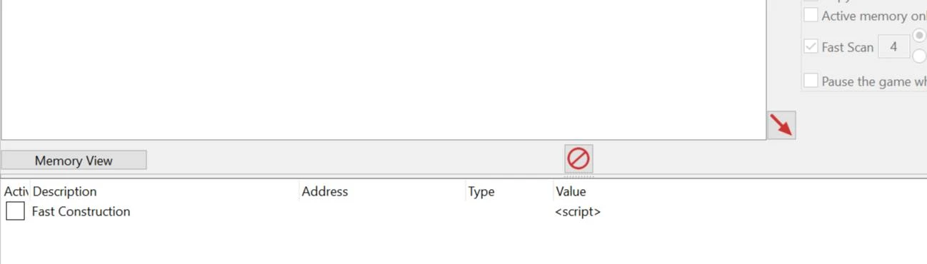
Task: Click the red arrow add-to-address-list icon
Action: [781, 126]
